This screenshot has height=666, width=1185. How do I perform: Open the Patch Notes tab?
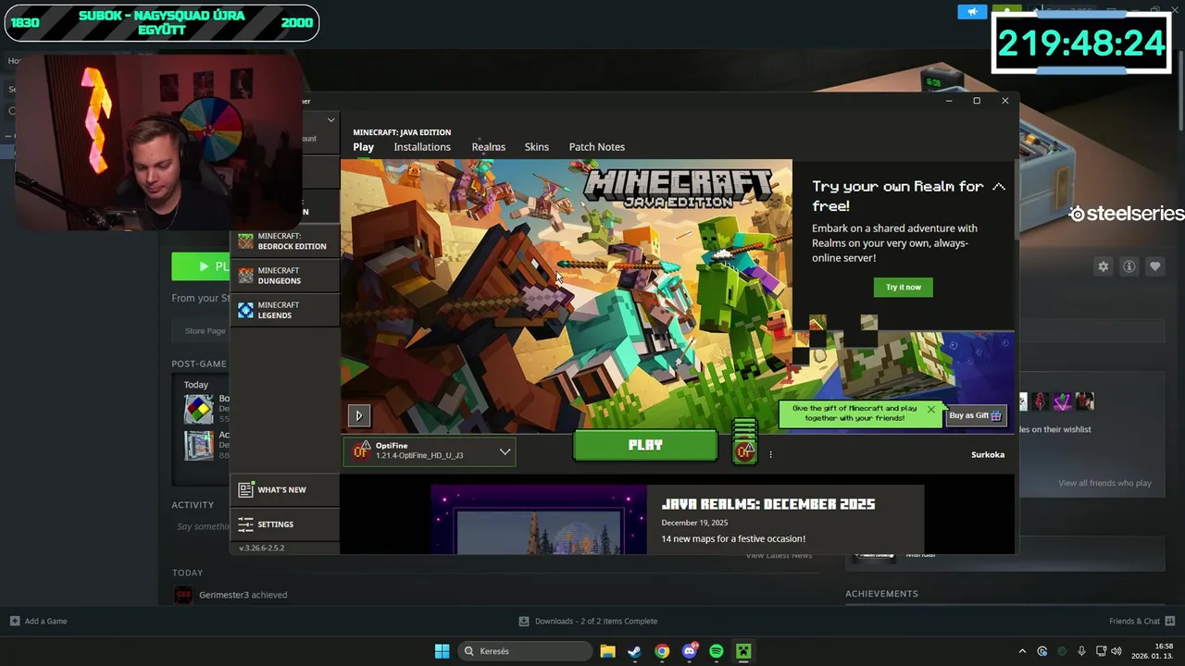(x=596, y=147)
